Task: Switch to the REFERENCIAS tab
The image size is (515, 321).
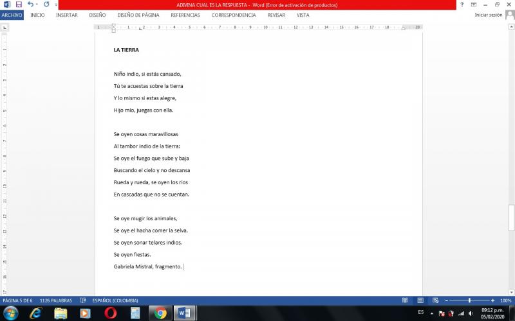Action: (185, 15)
